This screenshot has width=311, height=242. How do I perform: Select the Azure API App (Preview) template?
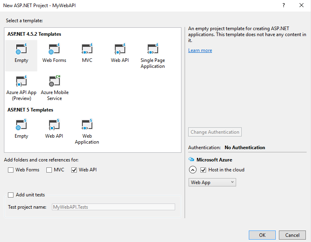(x=21, y=82)
